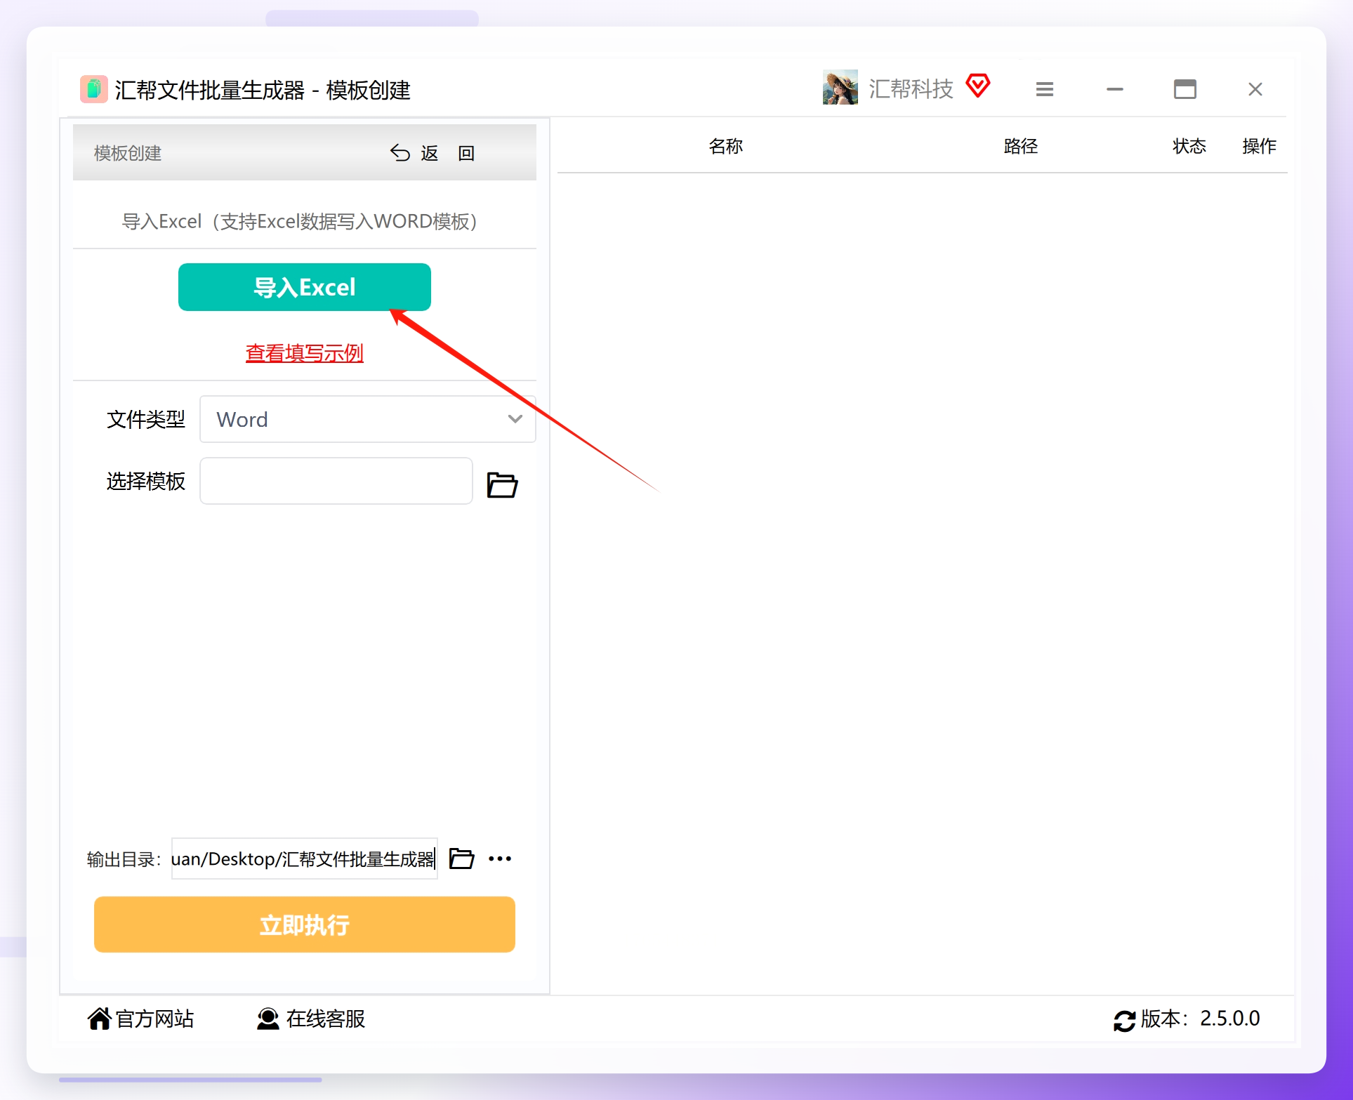Click the 汇帮文件批量生成器 app logo icon
Image resolution: width=1353 pixels, height=1100 pixels.
click(93, 89)
